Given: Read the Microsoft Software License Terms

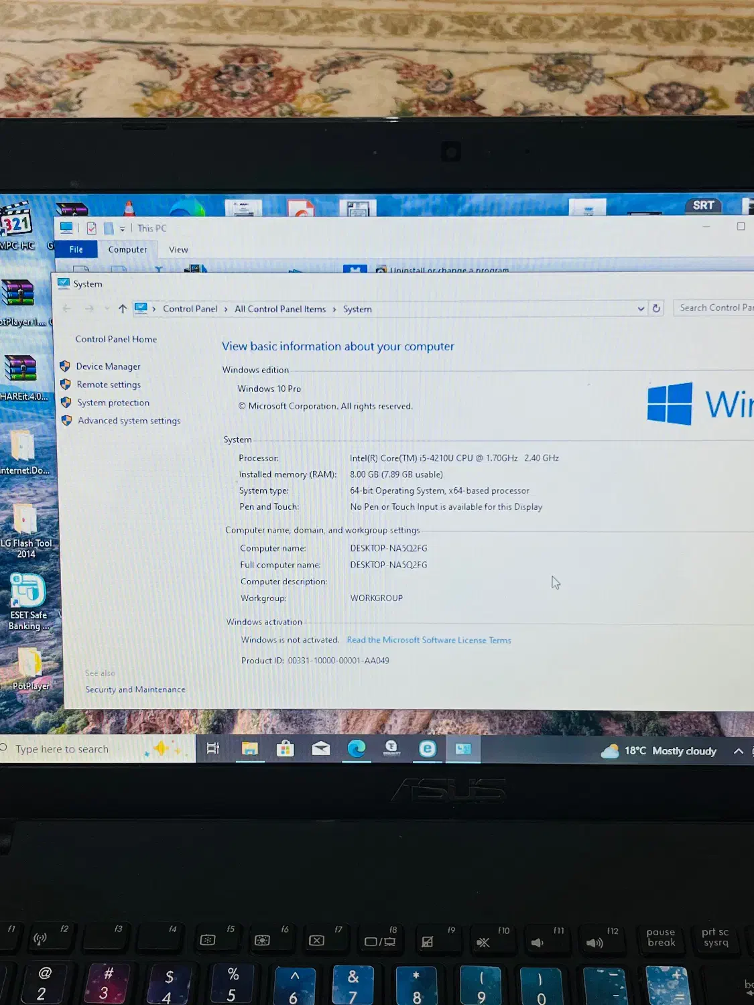Looking at the screenshot, I should tap(429, 640).
